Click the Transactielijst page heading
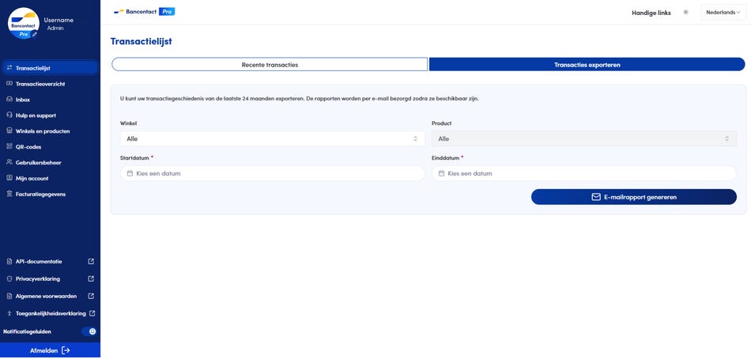This screenshot has height=359, width=751. [x=141, y=42]
